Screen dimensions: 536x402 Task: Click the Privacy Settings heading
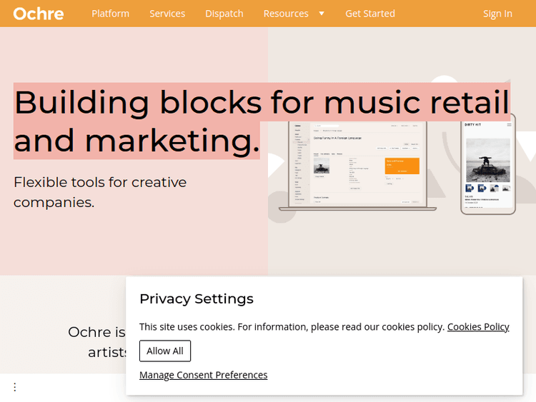click(197, 298)
